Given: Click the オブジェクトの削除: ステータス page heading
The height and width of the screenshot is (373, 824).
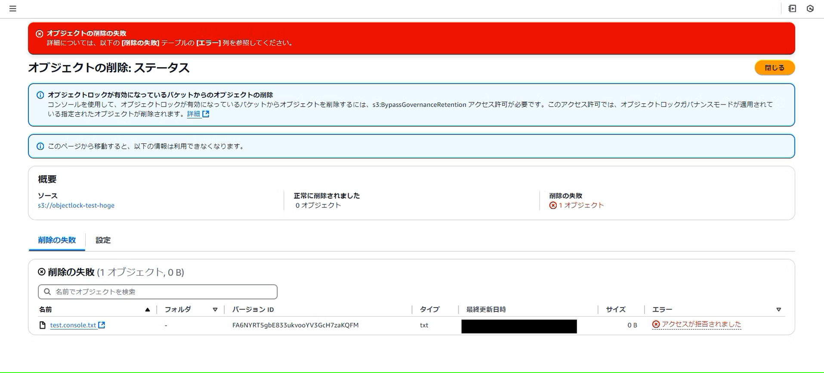Looking at the screenshot, I should click(109, 68).
